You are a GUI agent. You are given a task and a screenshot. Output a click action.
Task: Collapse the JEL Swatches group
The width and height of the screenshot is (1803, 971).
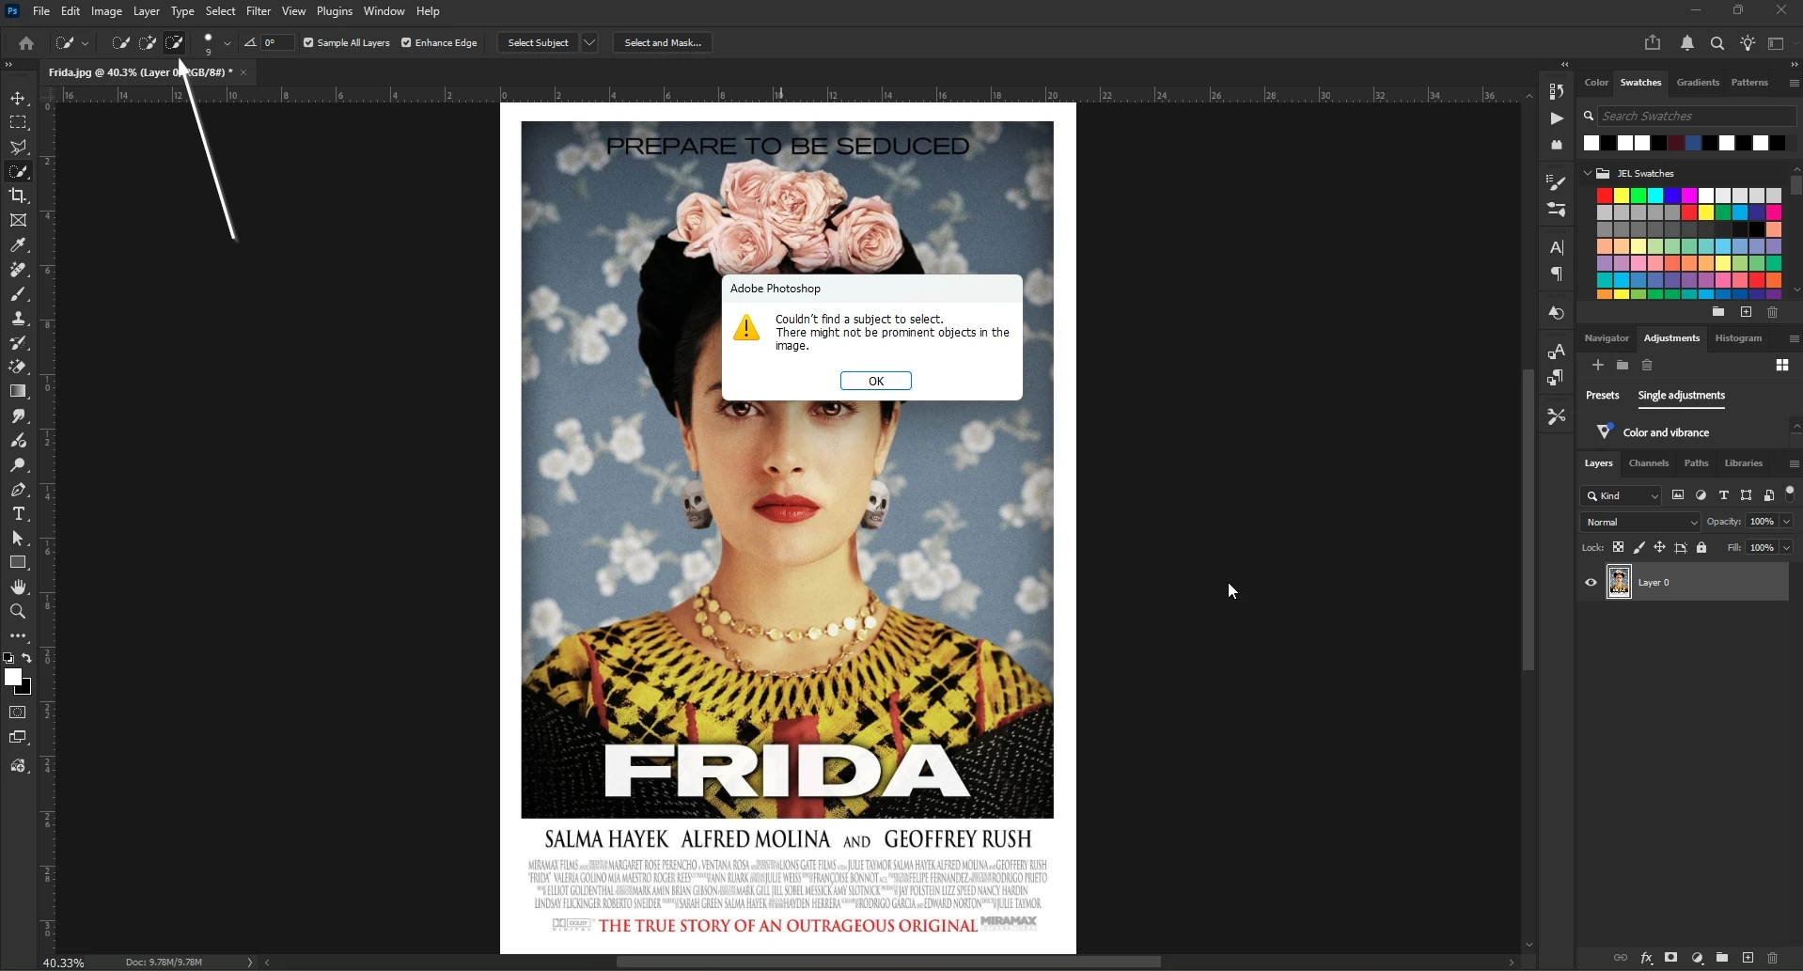pyautogui.click(x=1588, y=173)
